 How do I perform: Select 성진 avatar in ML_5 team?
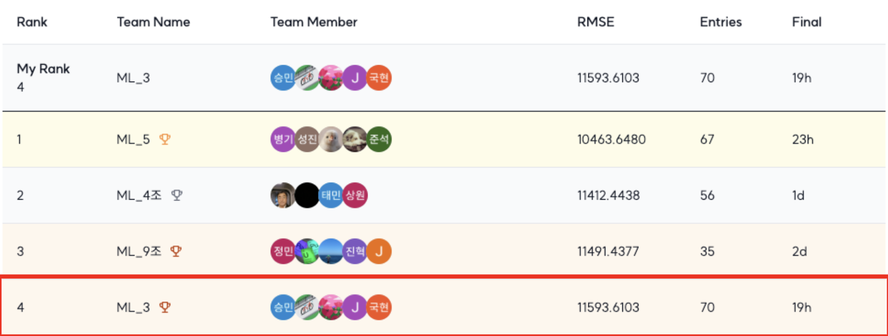tap(307, 139)
